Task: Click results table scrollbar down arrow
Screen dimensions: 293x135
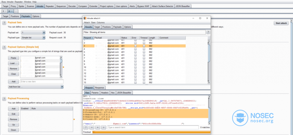Action: pyautogui.click(x=209, y=82)
